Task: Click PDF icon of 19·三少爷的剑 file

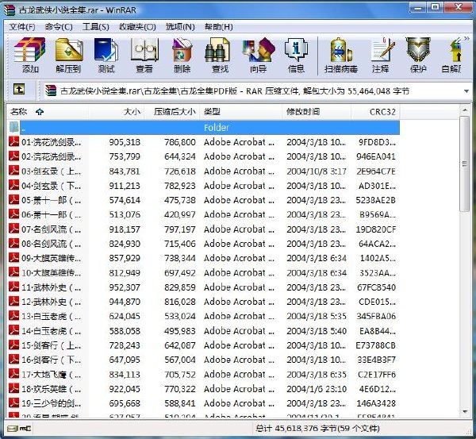Action: click(x=13, y=403)
